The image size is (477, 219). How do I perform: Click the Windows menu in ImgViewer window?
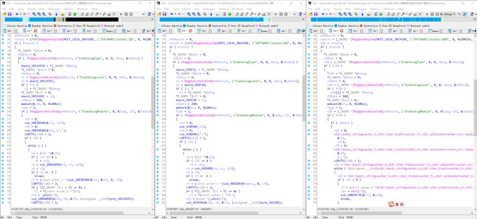coord(83,9)
